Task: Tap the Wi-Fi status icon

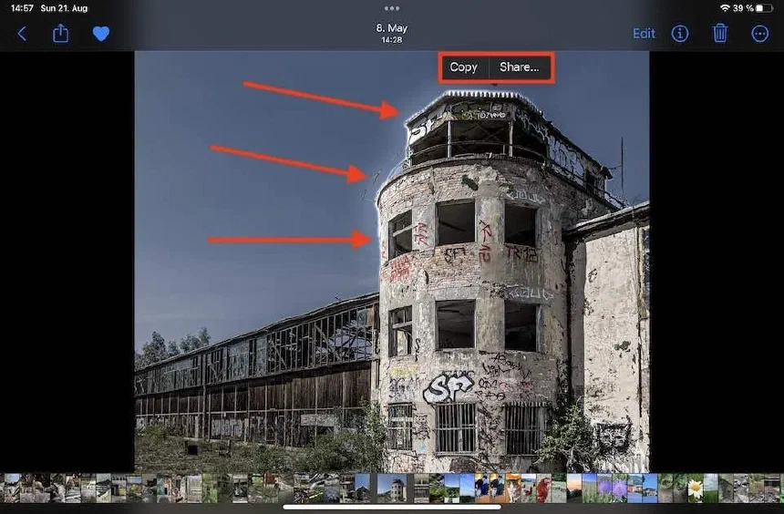Action: [725, 8]
